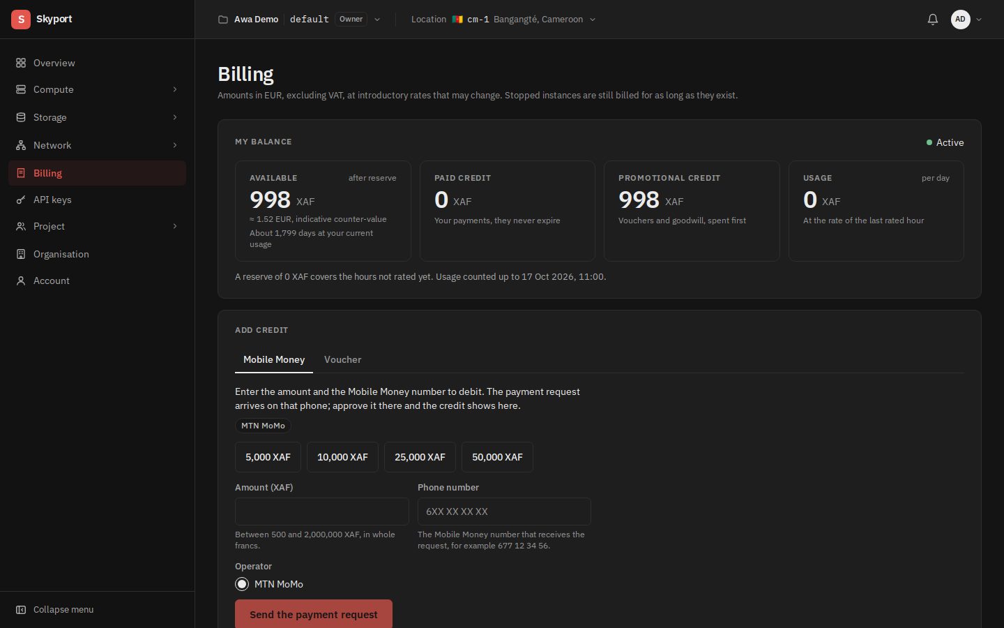Image resolution: width=1004 pixels, height=628 pixels.
Task: Click the Skyport logo icon
Action: coord(21,20)
